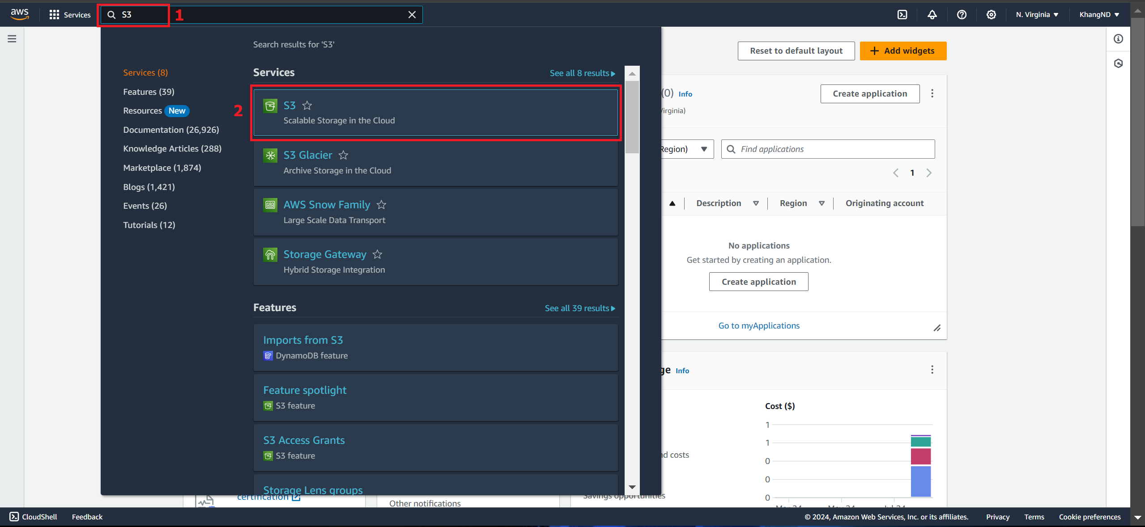This screenshot has height=527, width=1145.
Task: Open Cookie preferences in footer
Action: (x=1090, y=517)
